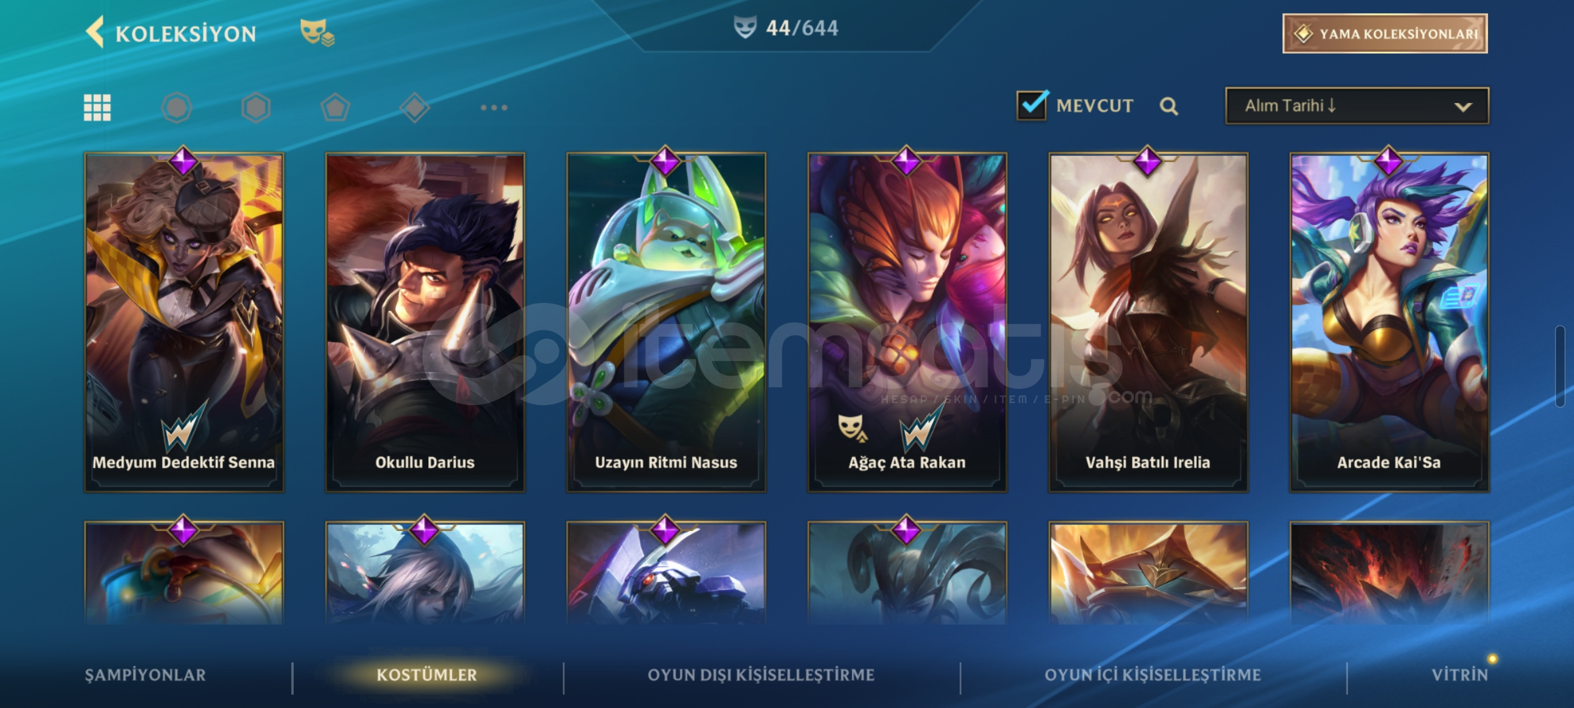The height and width of the screenshot is (708, 1574).
Task: Click the vertical scrollbar handle at right
Action: (x=1560, y=366)
